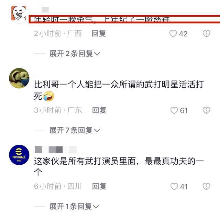Viewport: 220px width, 220px height.
Task: Expand 展开2条回复 replies
Action: (x=75, y=54)
